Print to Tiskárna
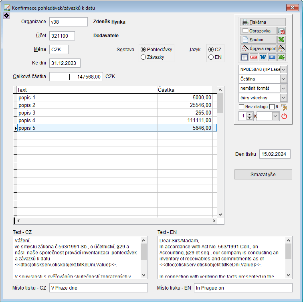303x302 pixels. pos(263,22)
